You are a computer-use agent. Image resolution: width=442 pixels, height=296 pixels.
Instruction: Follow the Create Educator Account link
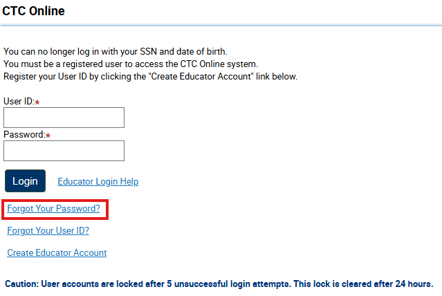click(x=57, y=253)
